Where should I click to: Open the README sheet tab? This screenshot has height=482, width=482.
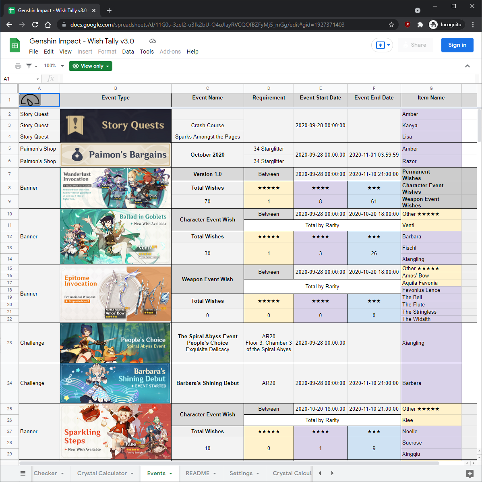pyautogui.click(x=201, y=473)
